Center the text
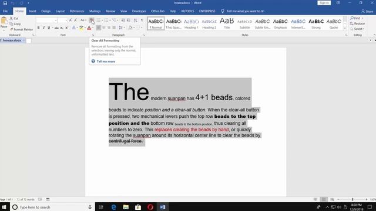Image resolution: width=376 pixels, height=211 pixels. point(104,28)
